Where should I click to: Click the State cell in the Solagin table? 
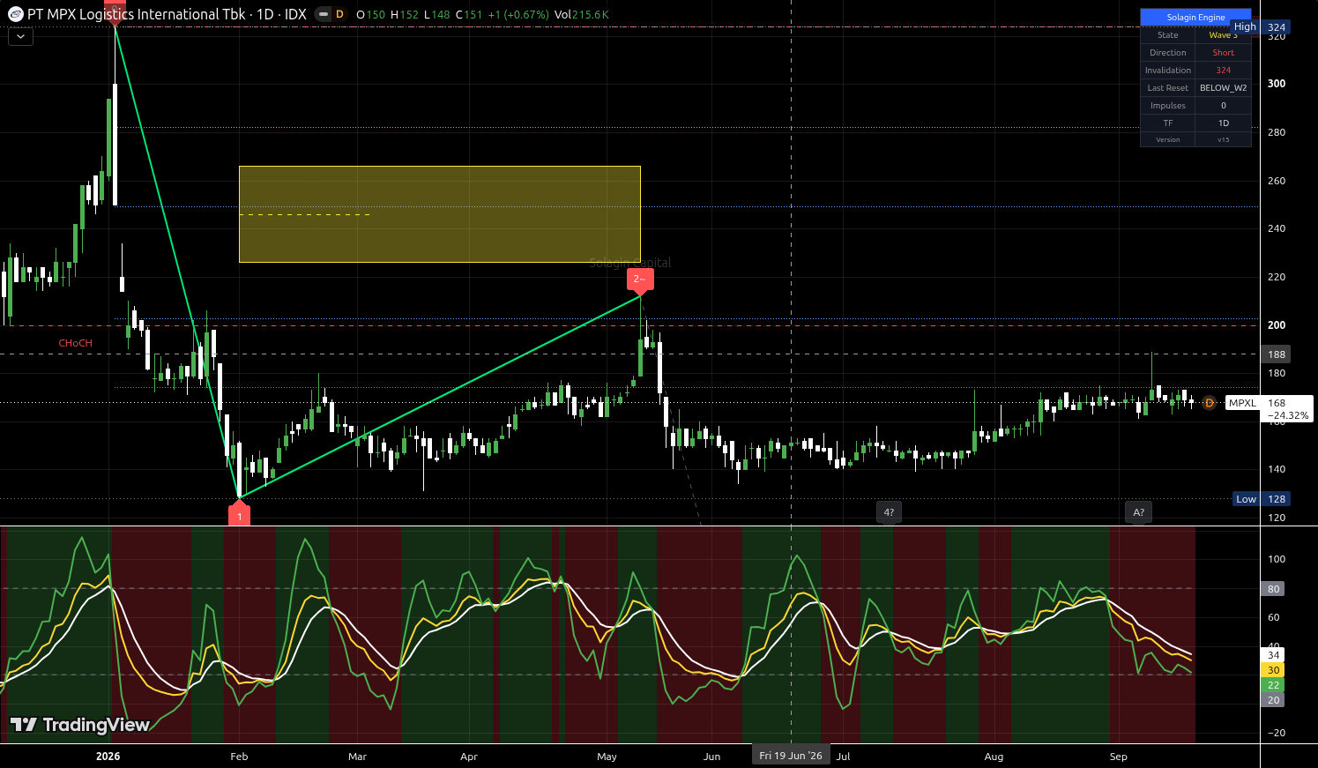pyautogui.click(x=1167, y=35)
